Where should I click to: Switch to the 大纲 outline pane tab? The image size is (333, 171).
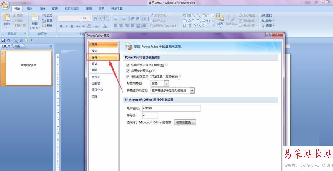coord(17,46)
